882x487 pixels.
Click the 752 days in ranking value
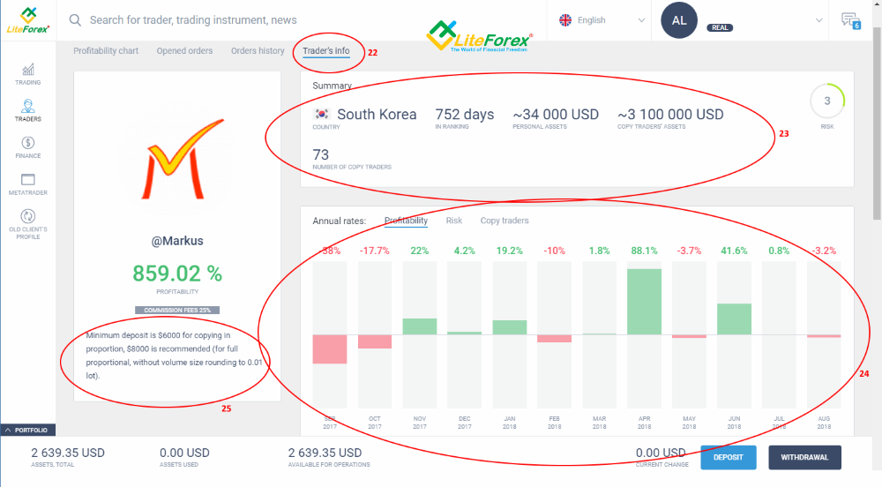[465, 114]
